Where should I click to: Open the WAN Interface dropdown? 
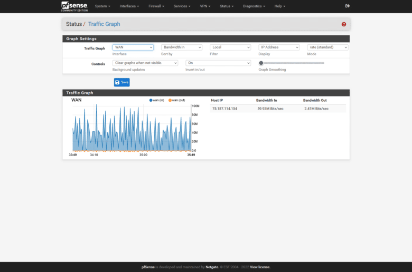pos(133,47)
